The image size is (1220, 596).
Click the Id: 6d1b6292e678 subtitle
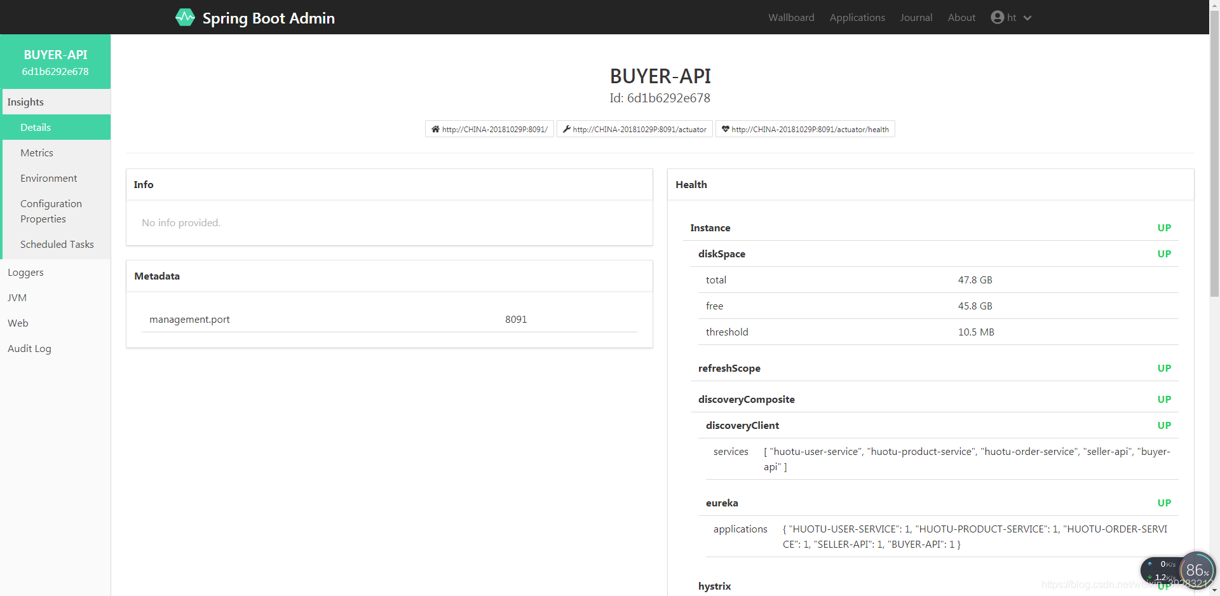click(660, 98)
